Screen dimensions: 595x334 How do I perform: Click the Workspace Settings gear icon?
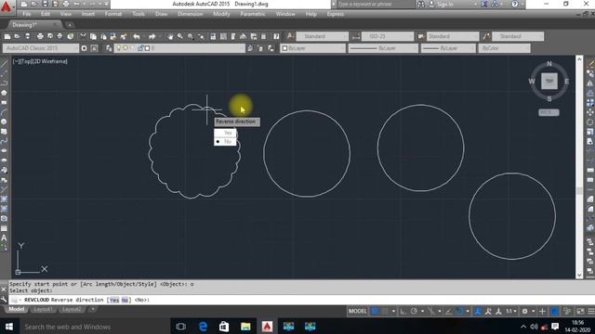pos(84,48)
